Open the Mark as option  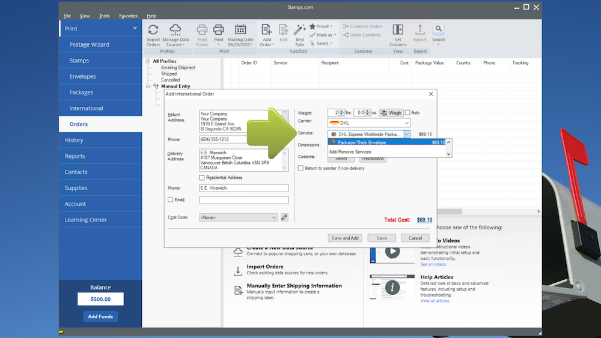pos(323,35)
